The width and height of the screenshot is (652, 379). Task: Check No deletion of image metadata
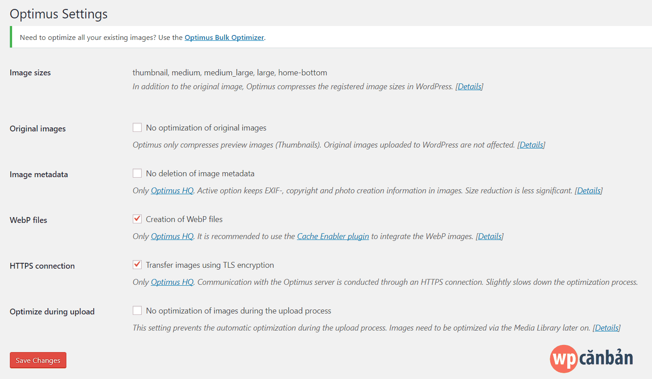(x=137, y=174)
